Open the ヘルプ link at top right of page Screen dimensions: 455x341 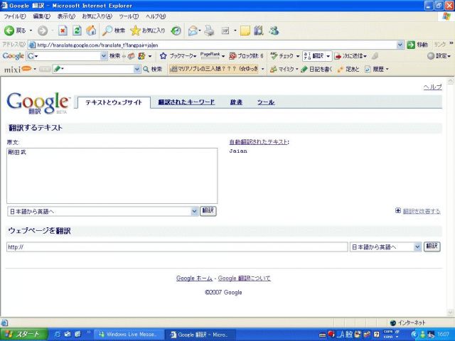click(x=433, y=87)
